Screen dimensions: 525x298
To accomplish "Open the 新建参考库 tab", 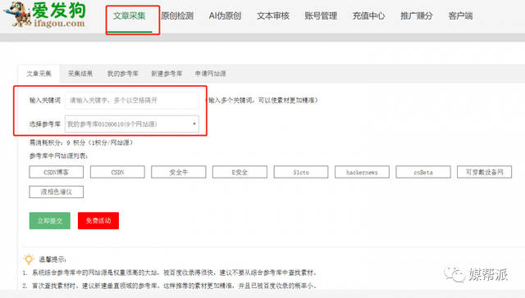I will [x=167, y=74].
